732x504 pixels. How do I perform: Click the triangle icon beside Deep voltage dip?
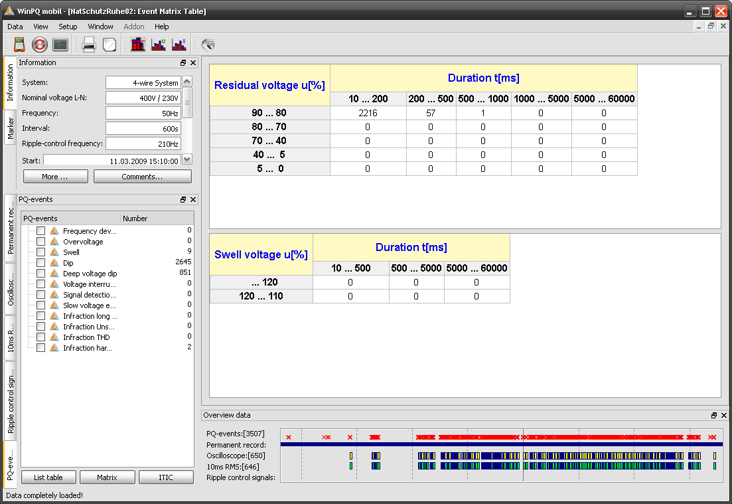coord(54,274)
